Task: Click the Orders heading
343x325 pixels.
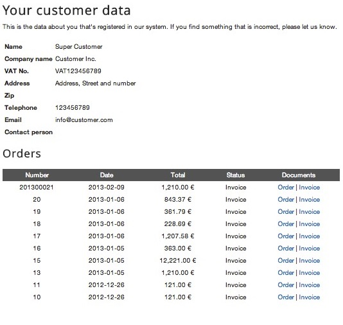Action: tap(22, 154)
